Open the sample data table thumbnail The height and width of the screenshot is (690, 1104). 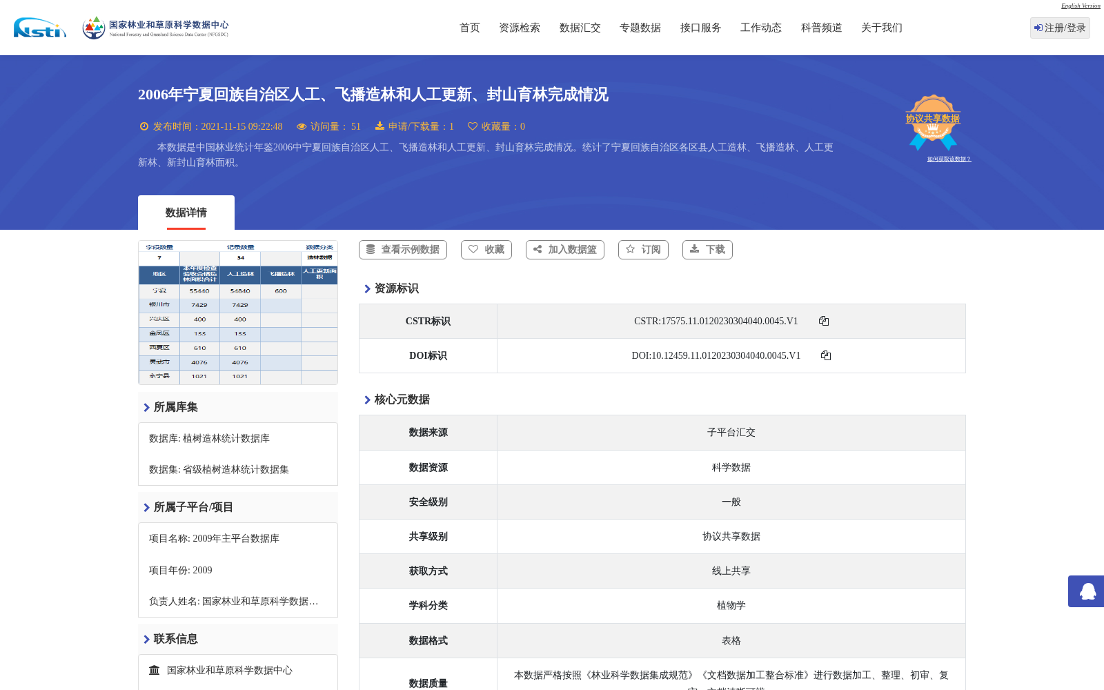pyautogui.click(x=238, y=313)
